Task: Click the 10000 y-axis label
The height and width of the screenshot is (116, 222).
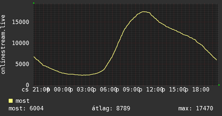Action: coord(21,43)
